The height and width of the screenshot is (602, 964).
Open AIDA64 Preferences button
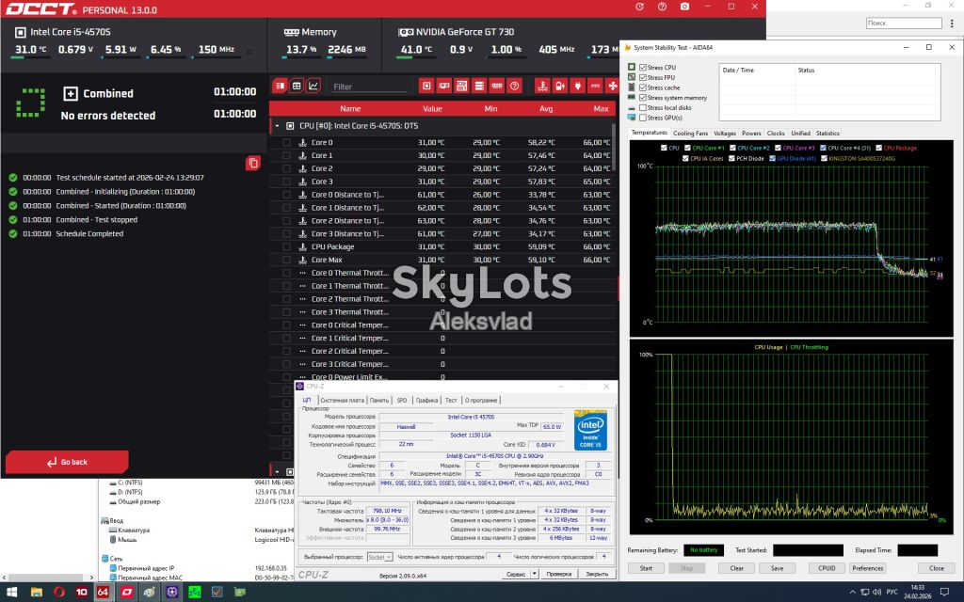(x=867, y=568)
